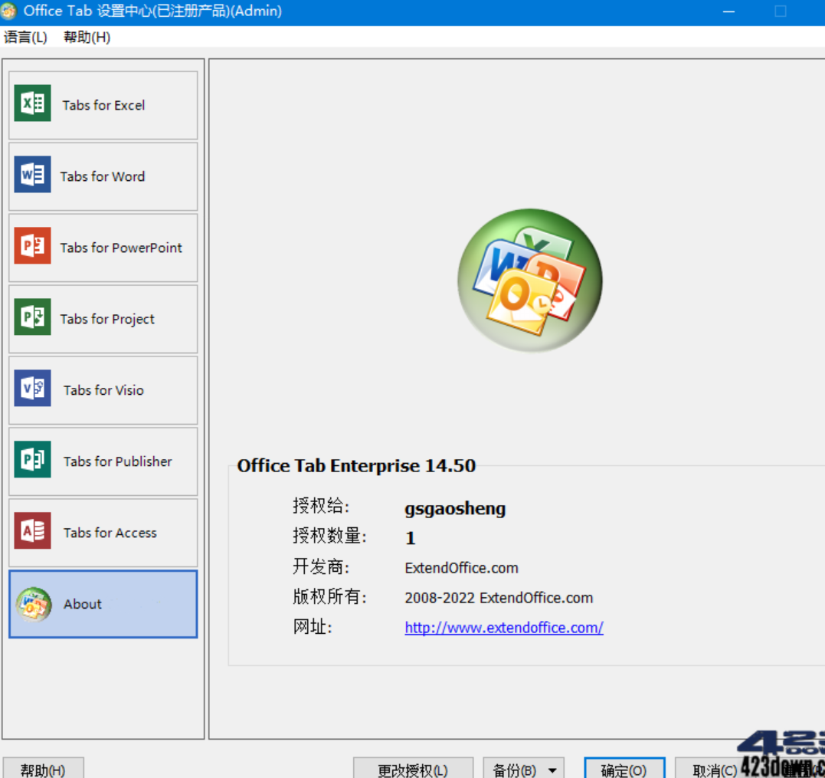The height and width of the screenshot is (778, 825).
Task: Expand the 备份(B) dropdown arrow
Action: pos(553,770)
